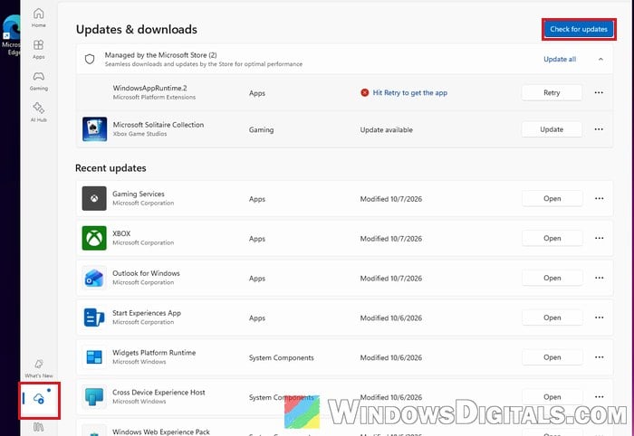Click Microsoft Platform Extensions publisher text
The height and width of the screenshot is (436, 634).
tap(154, 97)
